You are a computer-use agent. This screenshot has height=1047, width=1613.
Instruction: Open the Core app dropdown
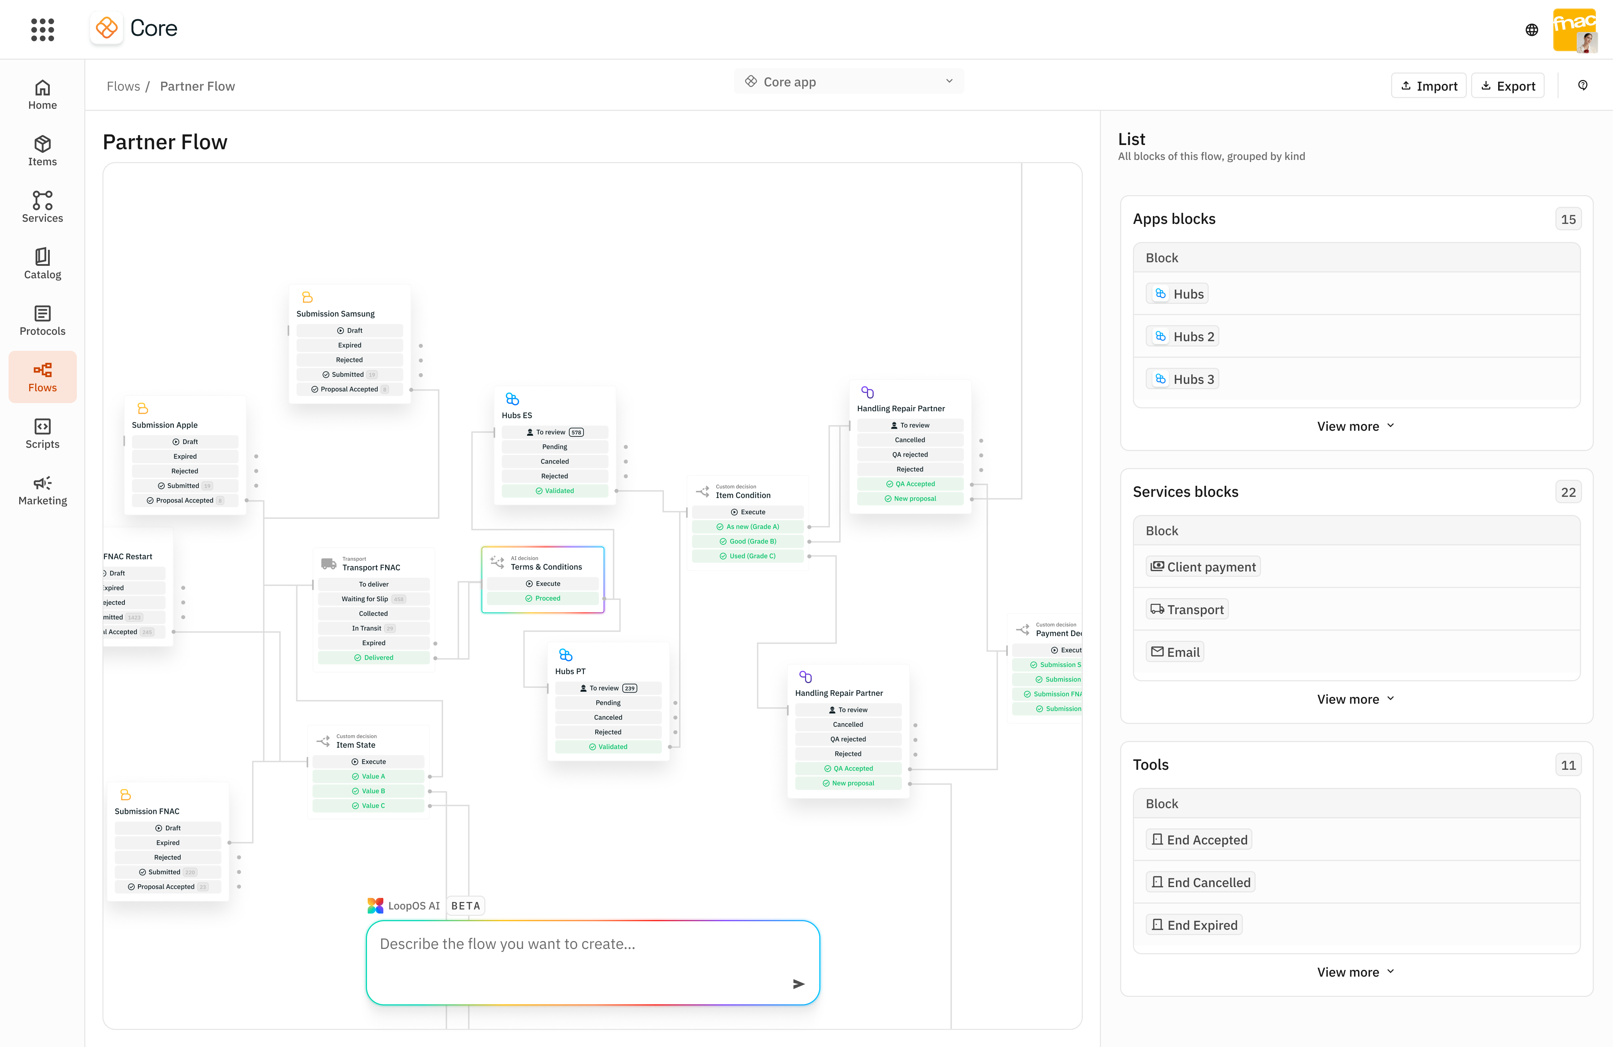point(848,82)
